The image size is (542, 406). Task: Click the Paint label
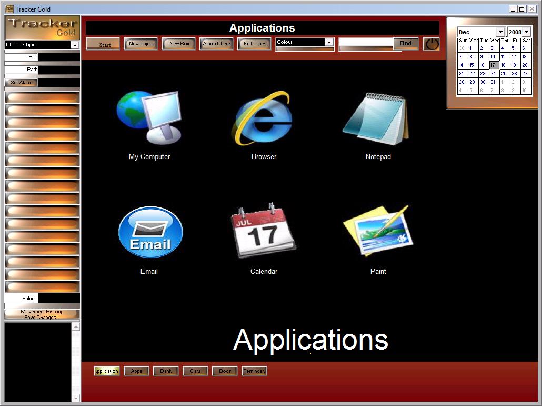click(378, 272)
